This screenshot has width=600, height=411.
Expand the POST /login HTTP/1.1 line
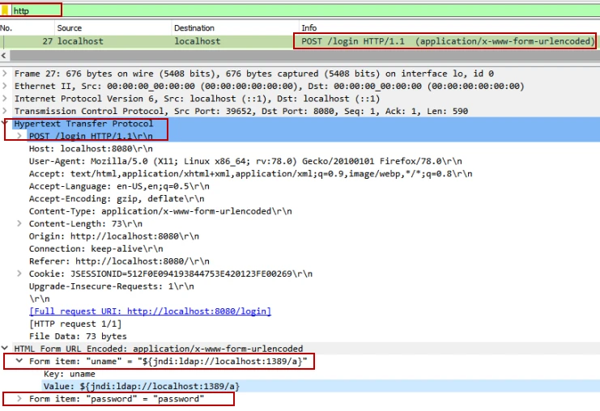[20, 136]
